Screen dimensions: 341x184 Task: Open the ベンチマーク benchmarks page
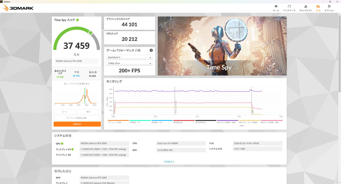pyautogui.click(x=289, y=8)
